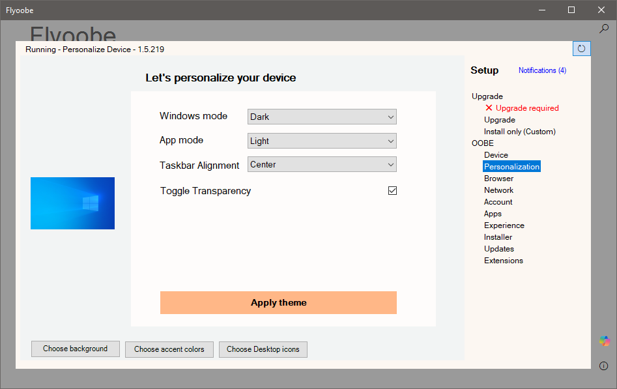Screen dimensions: 617x389
Task: Open the App mode dropdown
Action: (x=322, y=141)
